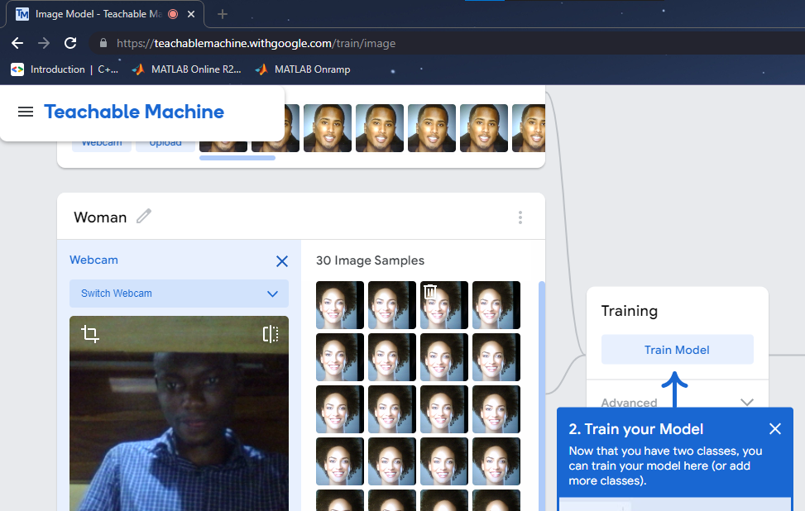Delete the sample using the trash icon
Screen dimensions: 805x511
[x=430, y=291]
